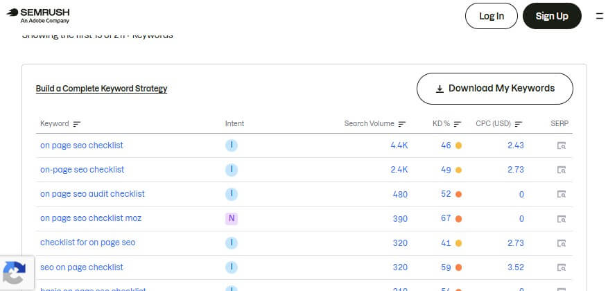Click the Intent column header
The image size is (608, 291).
pyautogui.click(x=234, y=123)
